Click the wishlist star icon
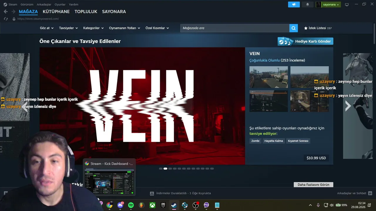The height and width of the screenshot is (211, 376). pyautogui.click(x=306, y=28)
